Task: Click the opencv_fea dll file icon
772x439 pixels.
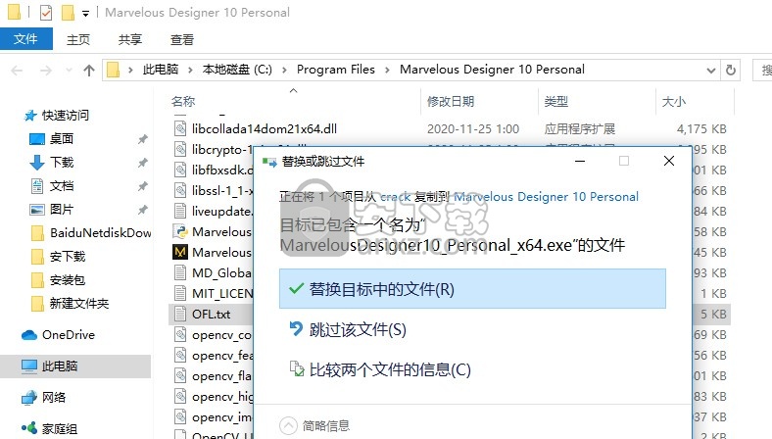Action: [x=180, y=356]
